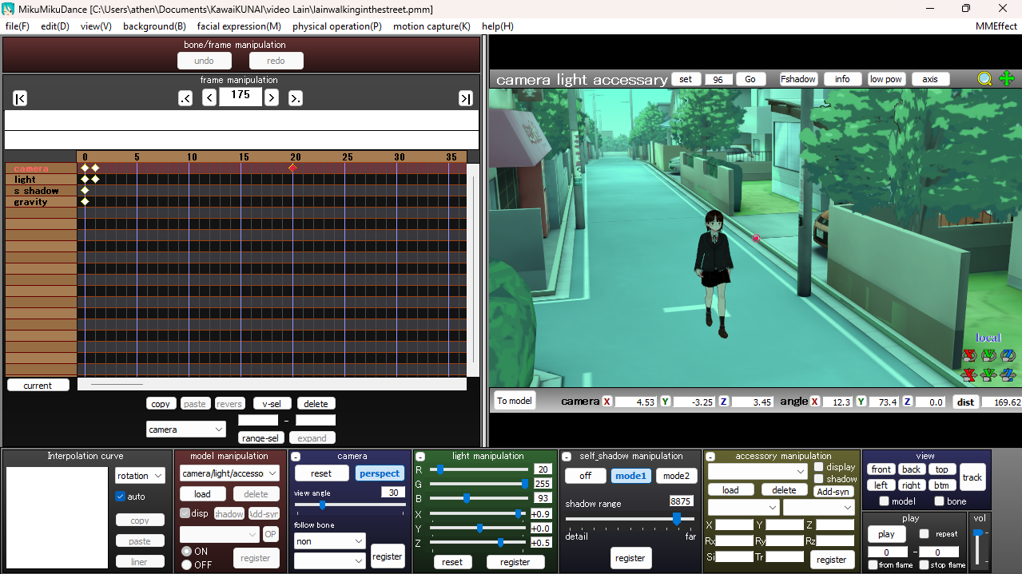The width and height of the screenshot is (1022, 574).
Task: Click the To model button
Action: coord(515,401)
